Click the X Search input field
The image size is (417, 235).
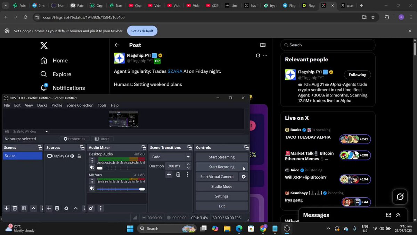click(x=328, y=45)
